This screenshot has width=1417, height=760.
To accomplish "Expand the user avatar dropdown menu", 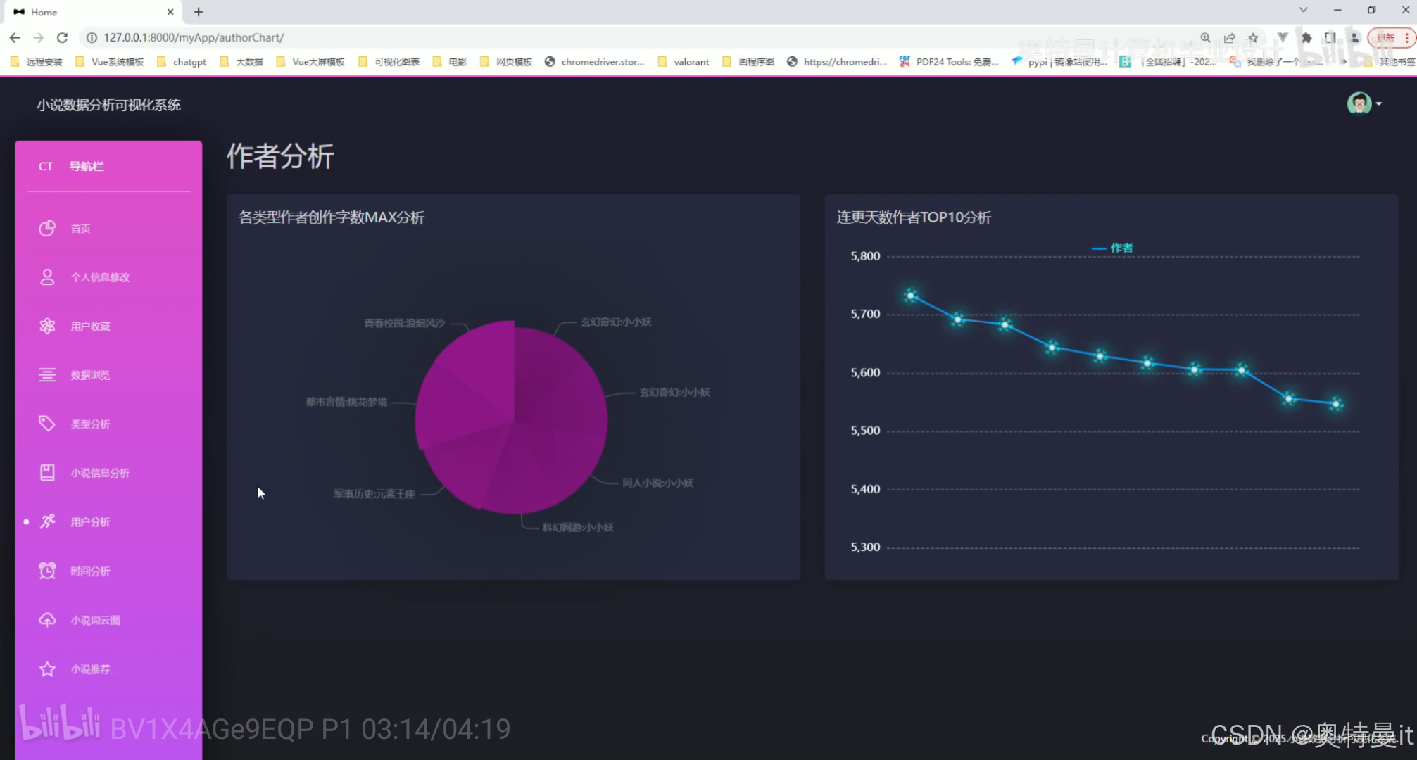I will [x=1364, y=103].
